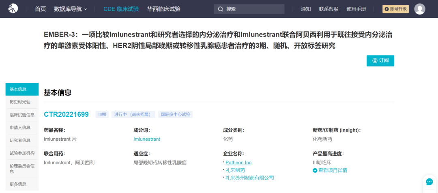Image resolution: width=438 pixels, height=193 pixels.
Task: Click the search magnifier icon
Action: coord(220,9)
